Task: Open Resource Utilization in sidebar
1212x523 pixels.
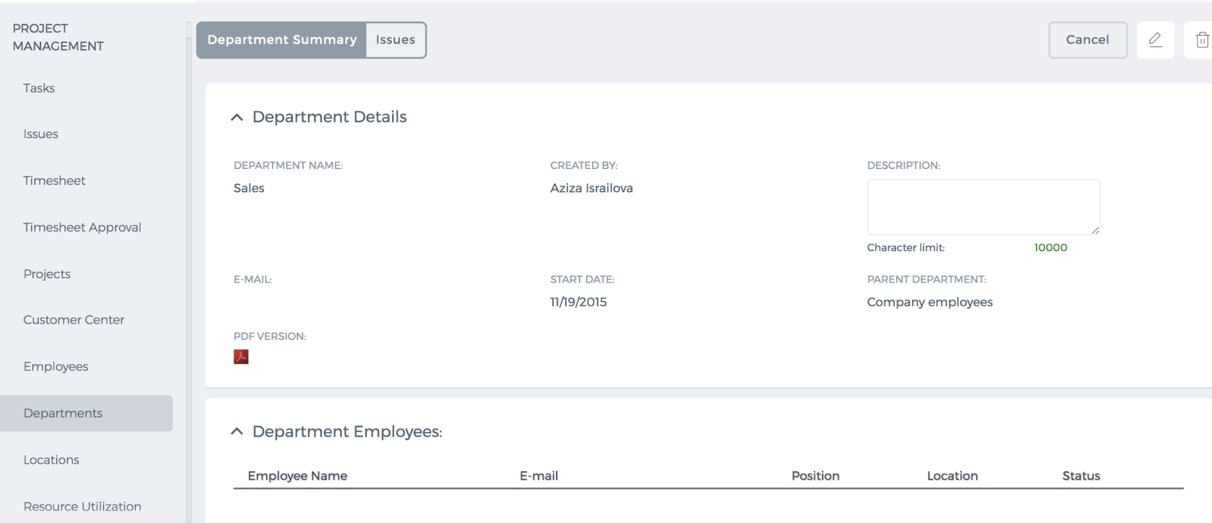Action: click(x=82, y=507)
